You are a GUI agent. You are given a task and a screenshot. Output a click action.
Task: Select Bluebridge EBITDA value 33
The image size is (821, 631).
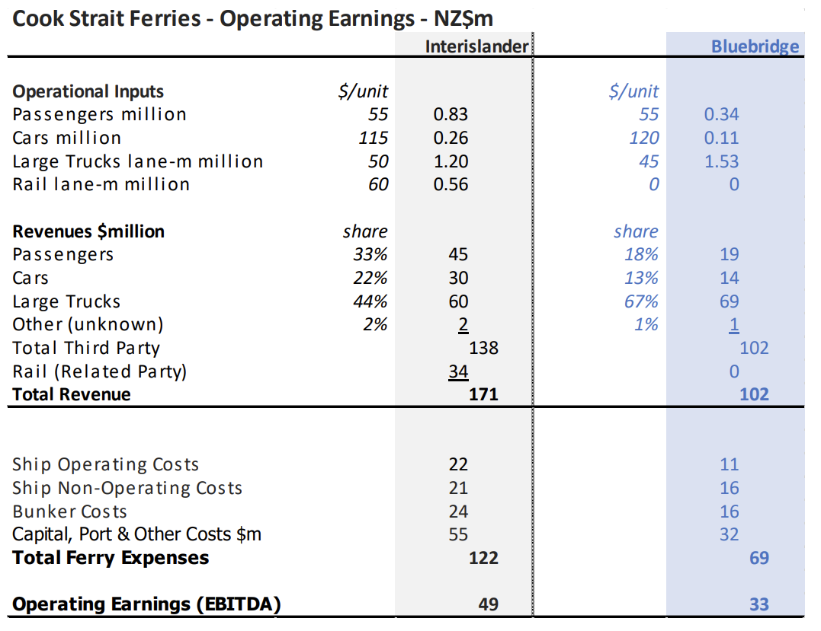[759, 605]
